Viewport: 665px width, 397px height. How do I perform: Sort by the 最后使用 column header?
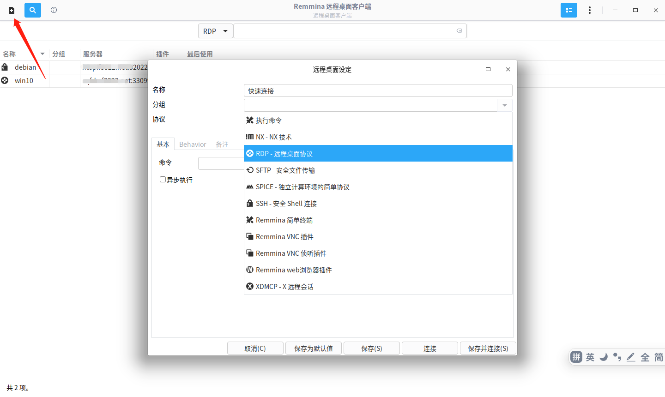[x=200, y=54]
